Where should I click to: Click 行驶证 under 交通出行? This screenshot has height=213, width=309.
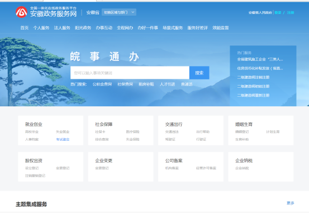201,139
